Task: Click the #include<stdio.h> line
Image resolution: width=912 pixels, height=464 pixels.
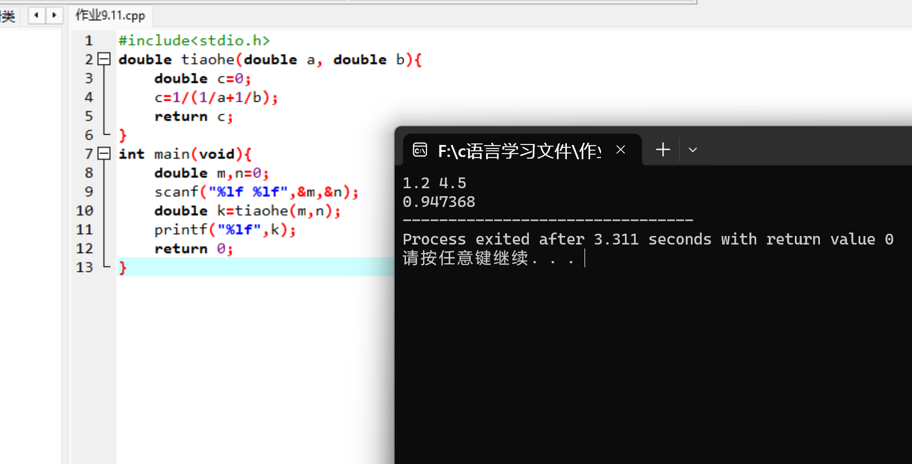Action: pyautogui.click(x=194, y=40)
